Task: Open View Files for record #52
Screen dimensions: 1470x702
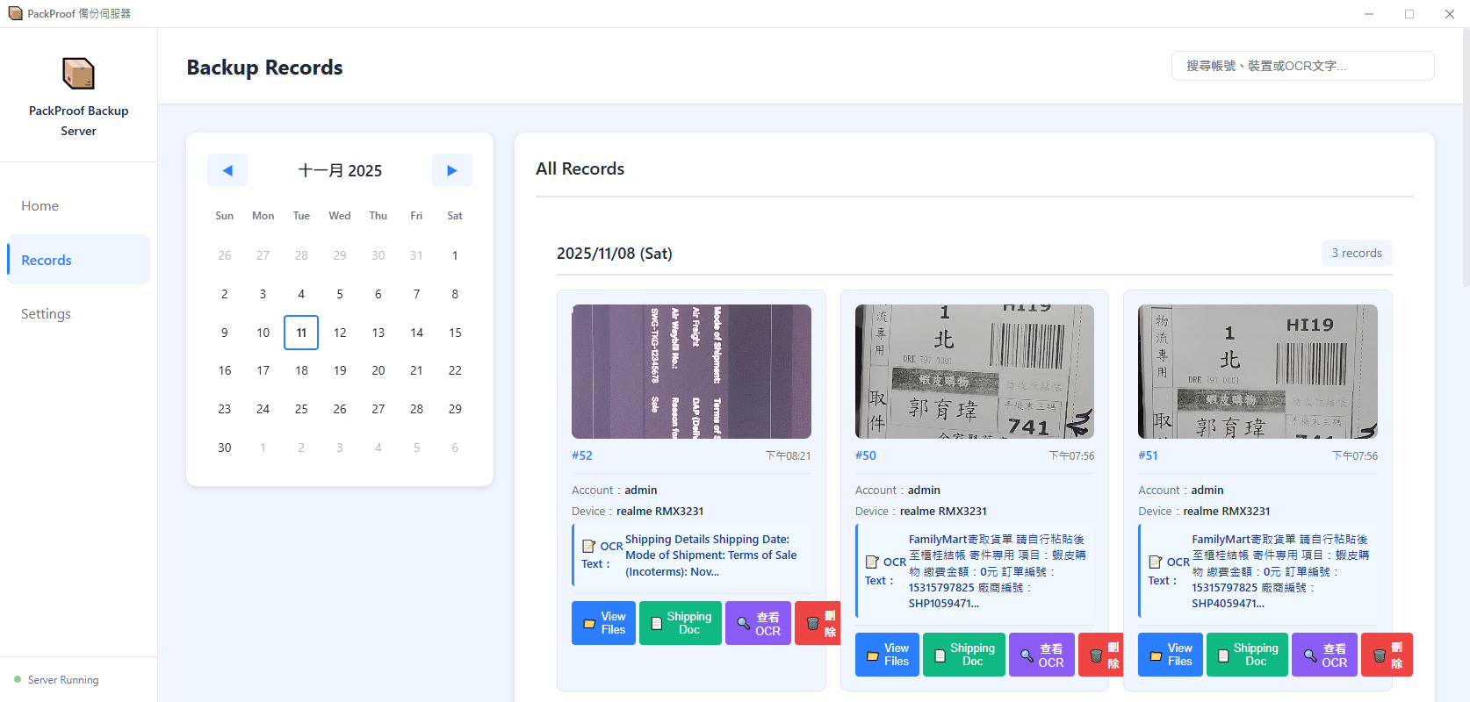Action: tap(603, 623)
